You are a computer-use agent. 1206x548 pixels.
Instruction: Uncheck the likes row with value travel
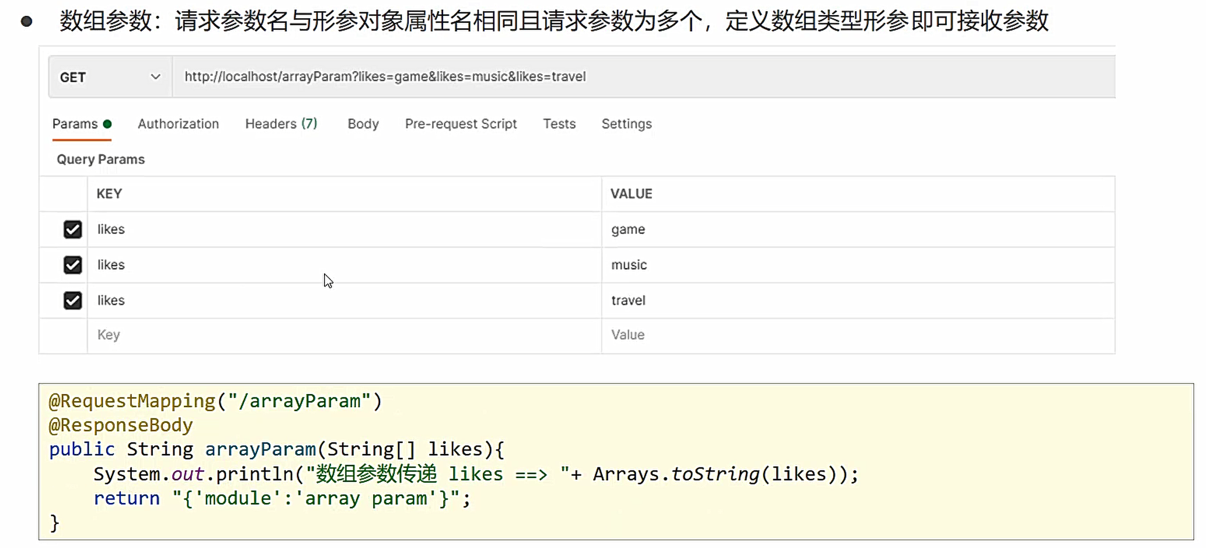(x=73, y=301)
